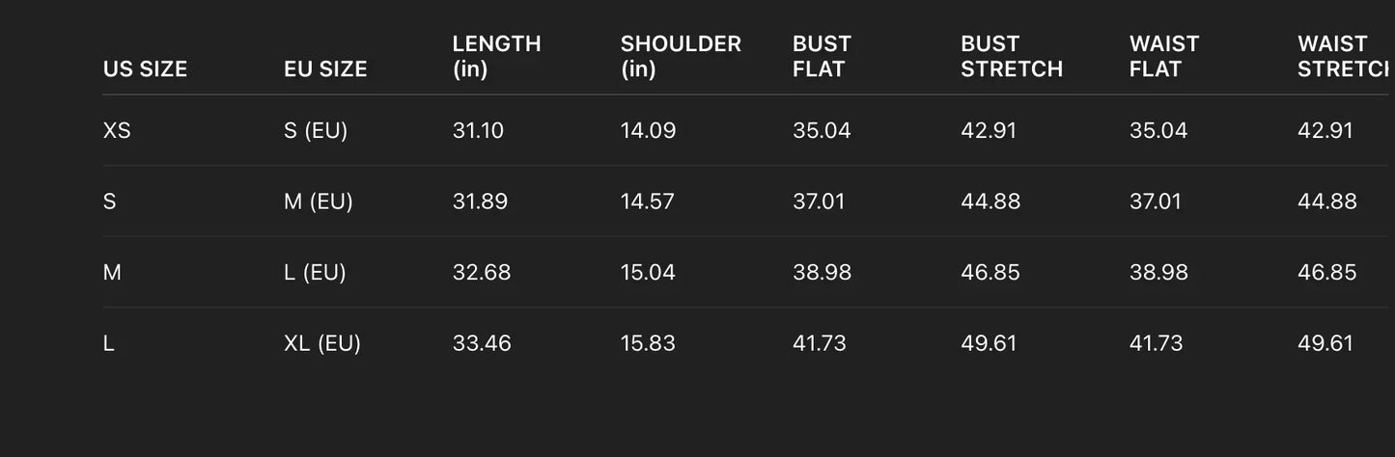Viewport: 1395px width, 457px height.
Task: Select the LENGTH (in) column header
Action: (x=496, y=57)
